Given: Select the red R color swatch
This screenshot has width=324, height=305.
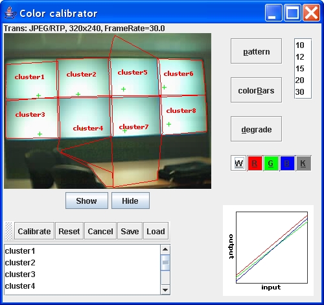Looking at the screenshot, I should click(x=255, y=163).
